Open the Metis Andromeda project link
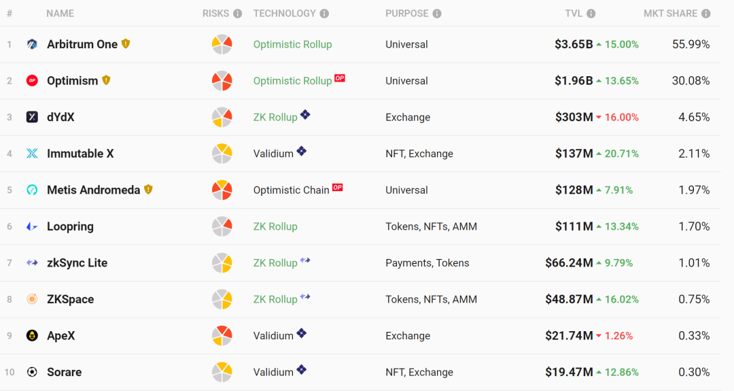 pyautogui.click(x=94, y=190)
